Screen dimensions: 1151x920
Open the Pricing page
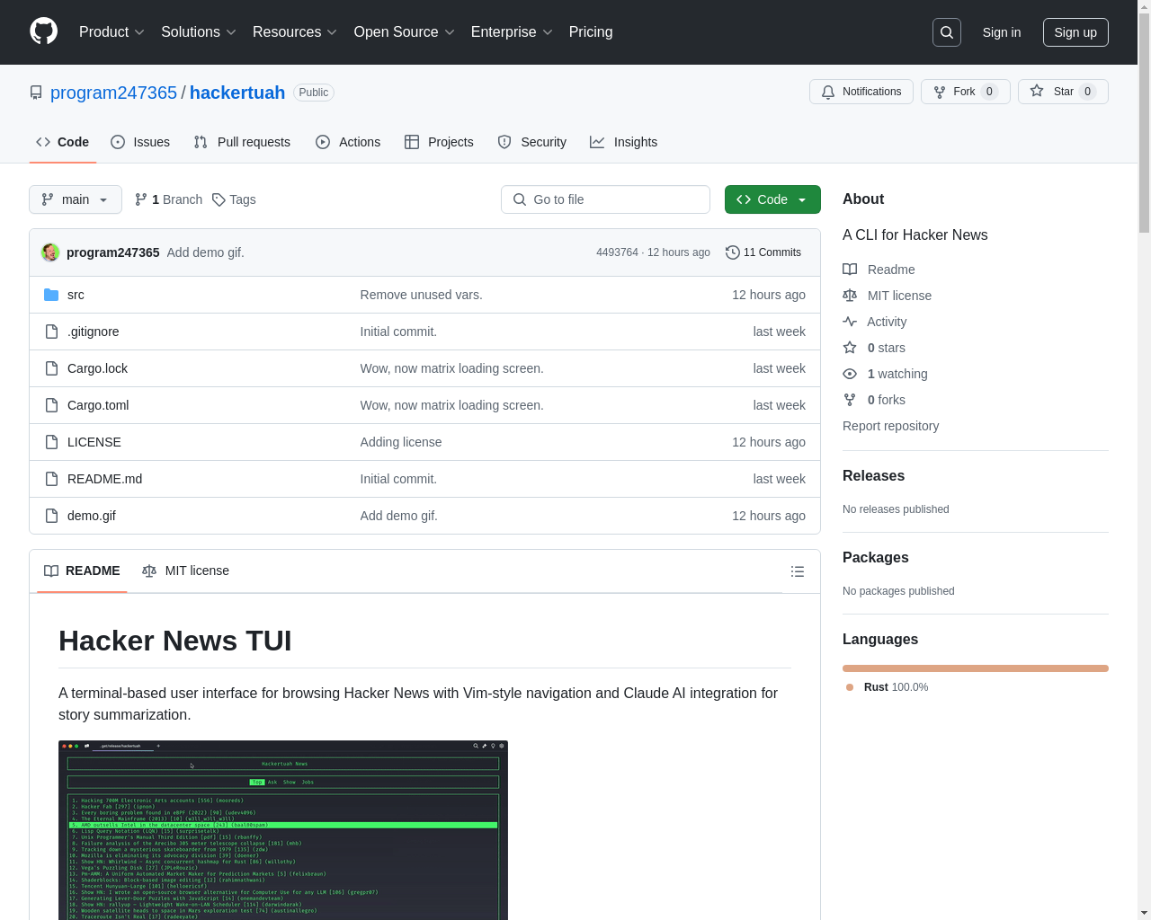coord(591,31)
